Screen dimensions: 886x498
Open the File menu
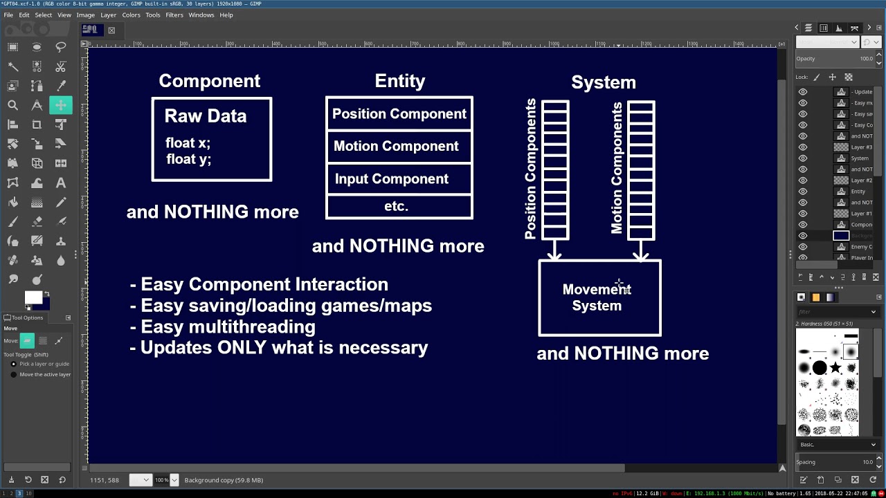[8, 15]
